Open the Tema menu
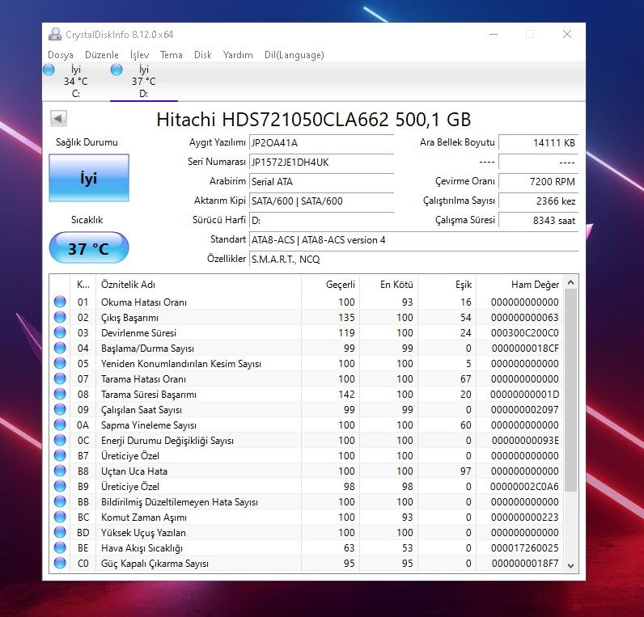Image resolution: width=644 pixels, height=617 pixels. (172, 55)
